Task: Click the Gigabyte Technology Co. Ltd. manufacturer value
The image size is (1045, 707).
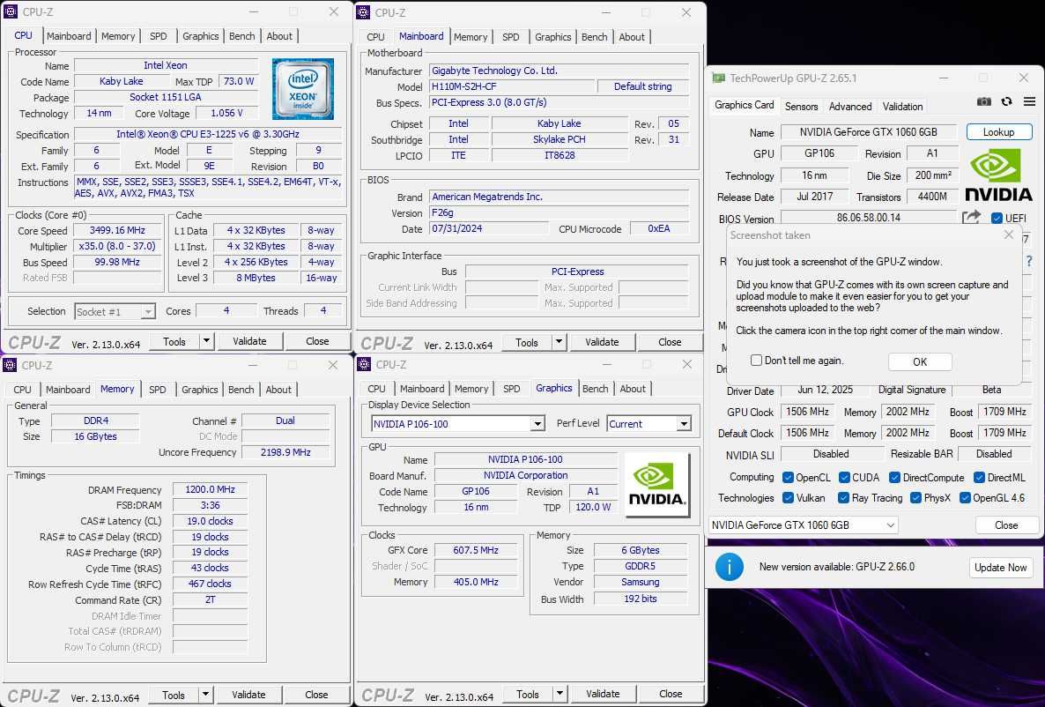Action: click(559, 70)
